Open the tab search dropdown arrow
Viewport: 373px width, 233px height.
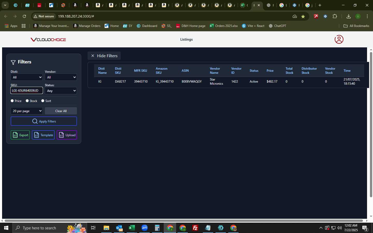pyautogui.click(x=5, y=5)
